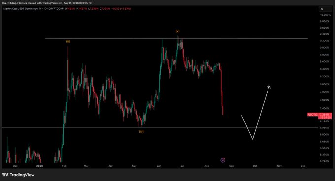Select the upper horizontal line near 9.200%

[176, 39]
